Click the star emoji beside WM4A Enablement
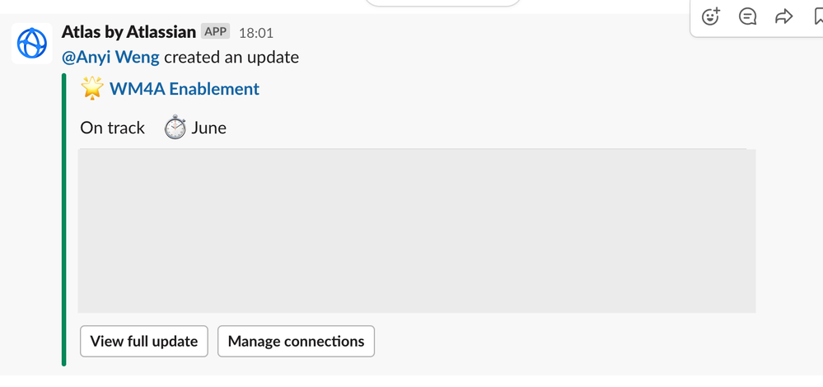The height and width of the screenshot is (387, 823). click(91, 88)
